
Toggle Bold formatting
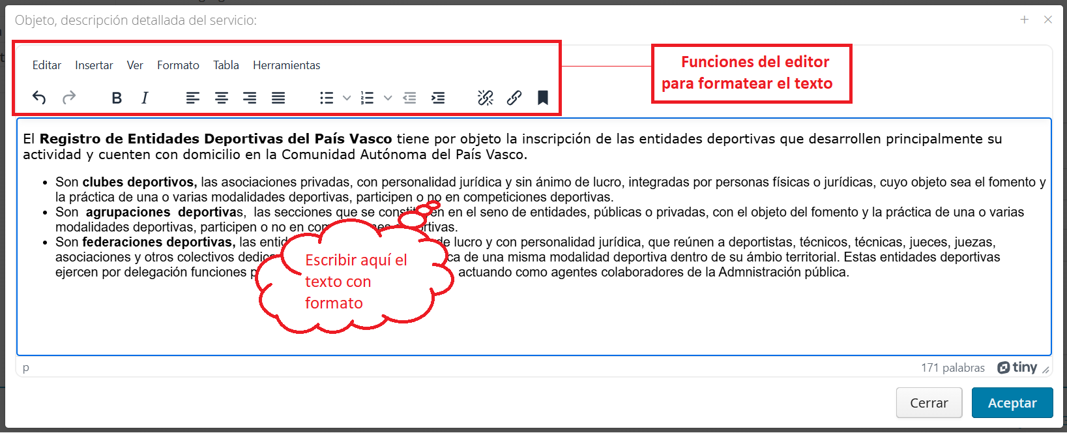(x=117, y=98)
